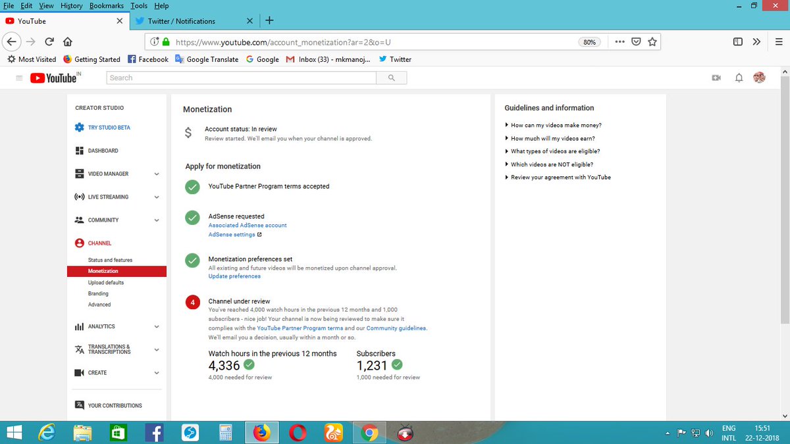Click the Create camera icon in sidebar
Screen dimensions: 790x444
coord(79,372)
